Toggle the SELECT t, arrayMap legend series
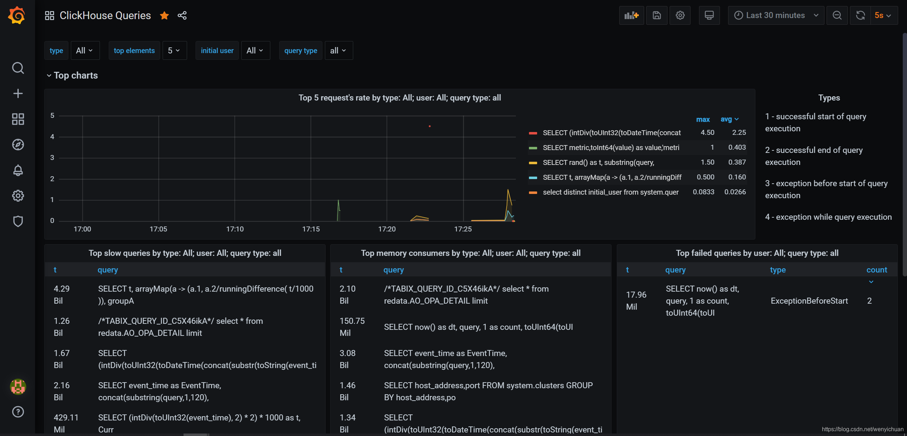This screenshot has height=436, width=907. [x=612, y=177]
